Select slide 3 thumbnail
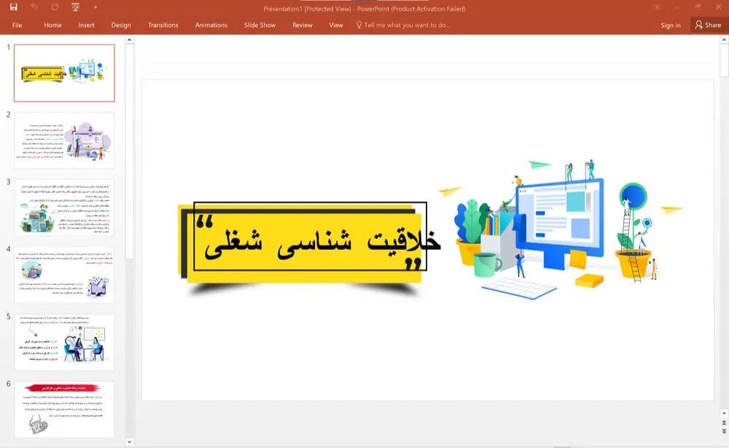Viewport: 729px width, 448px height. tap(64, 208)
